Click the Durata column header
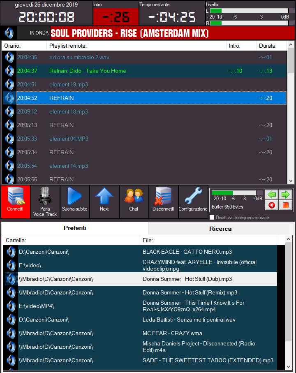 pyautogui.click(x=271, y=46)
